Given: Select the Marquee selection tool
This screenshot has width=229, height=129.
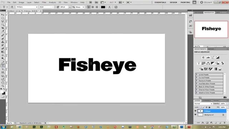Looking at the screenshot, I should [3, 18].
